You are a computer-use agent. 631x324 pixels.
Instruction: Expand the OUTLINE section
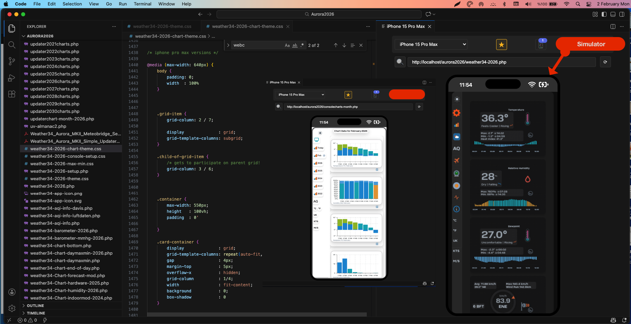[35, 306]
